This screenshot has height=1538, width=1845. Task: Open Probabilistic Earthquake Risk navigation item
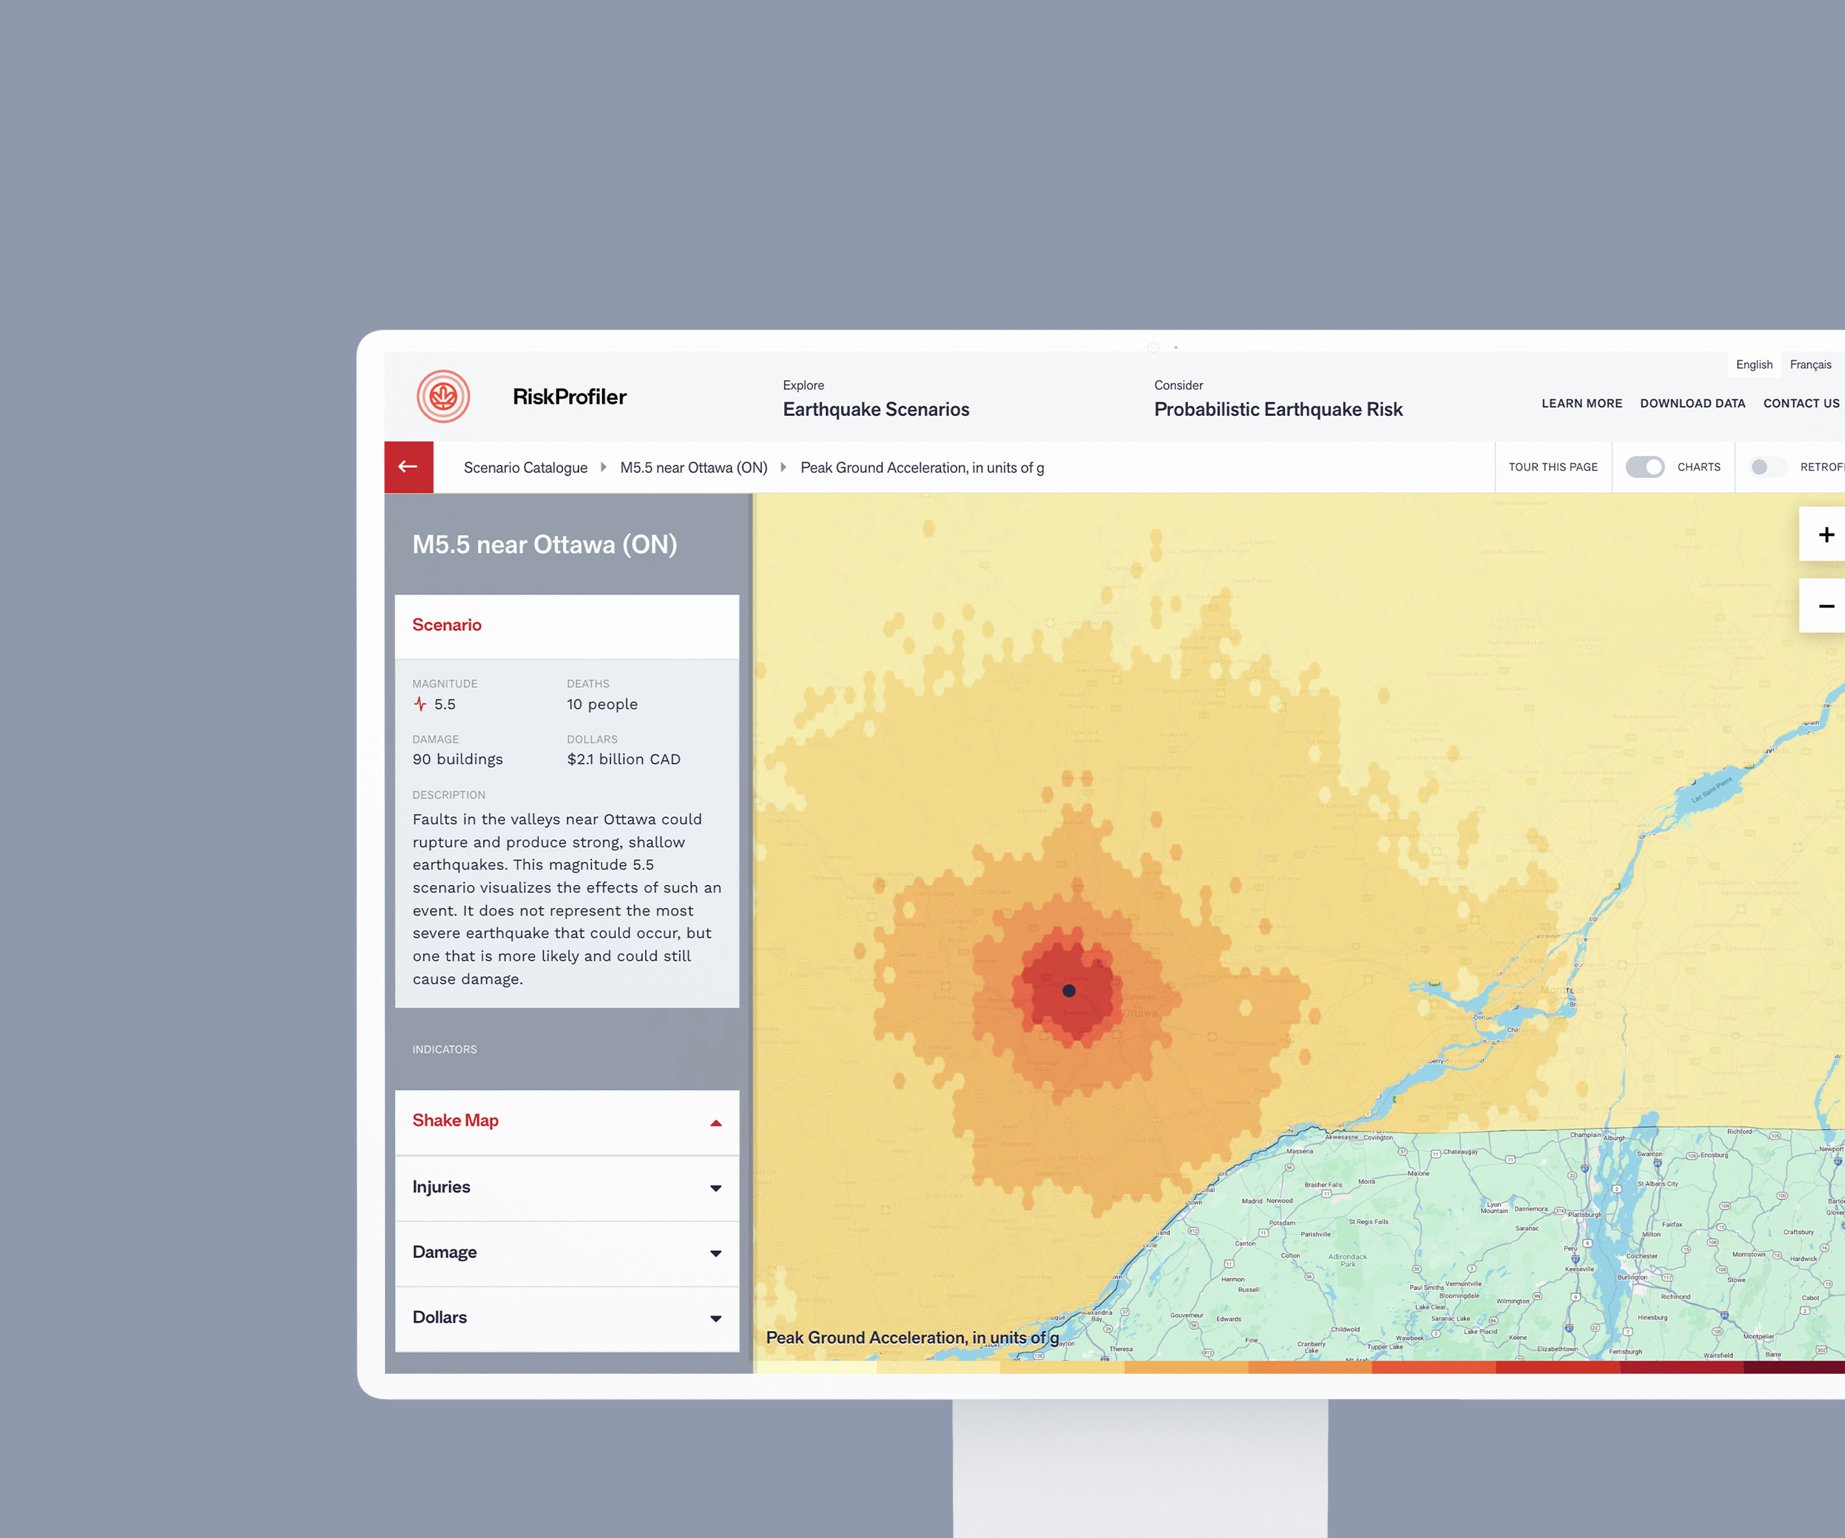click(1277, 409)
